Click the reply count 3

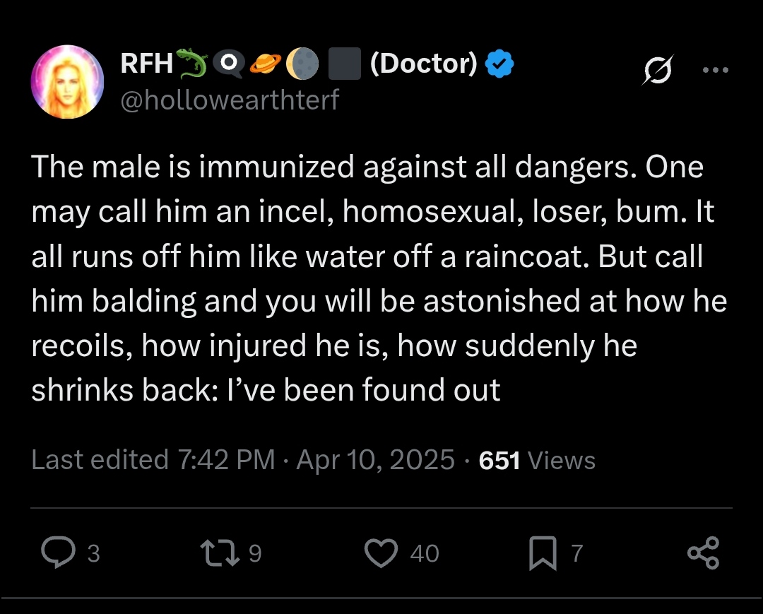93,554
